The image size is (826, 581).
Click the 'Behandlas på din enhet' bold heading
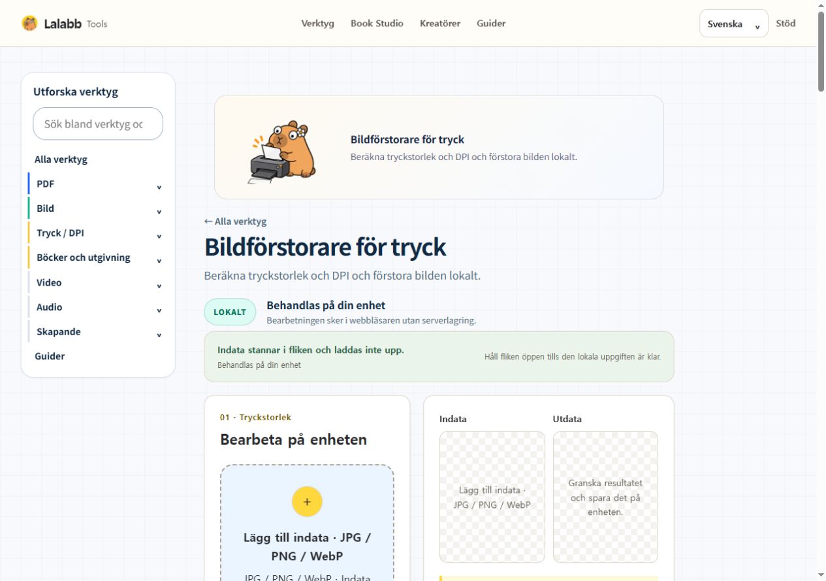[x=326, y=305]
